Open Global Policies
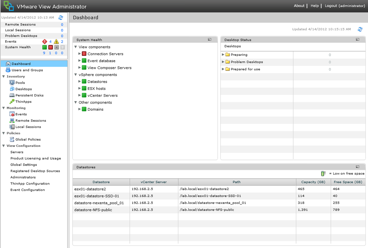The image size is (368, 248). point(28,139)
